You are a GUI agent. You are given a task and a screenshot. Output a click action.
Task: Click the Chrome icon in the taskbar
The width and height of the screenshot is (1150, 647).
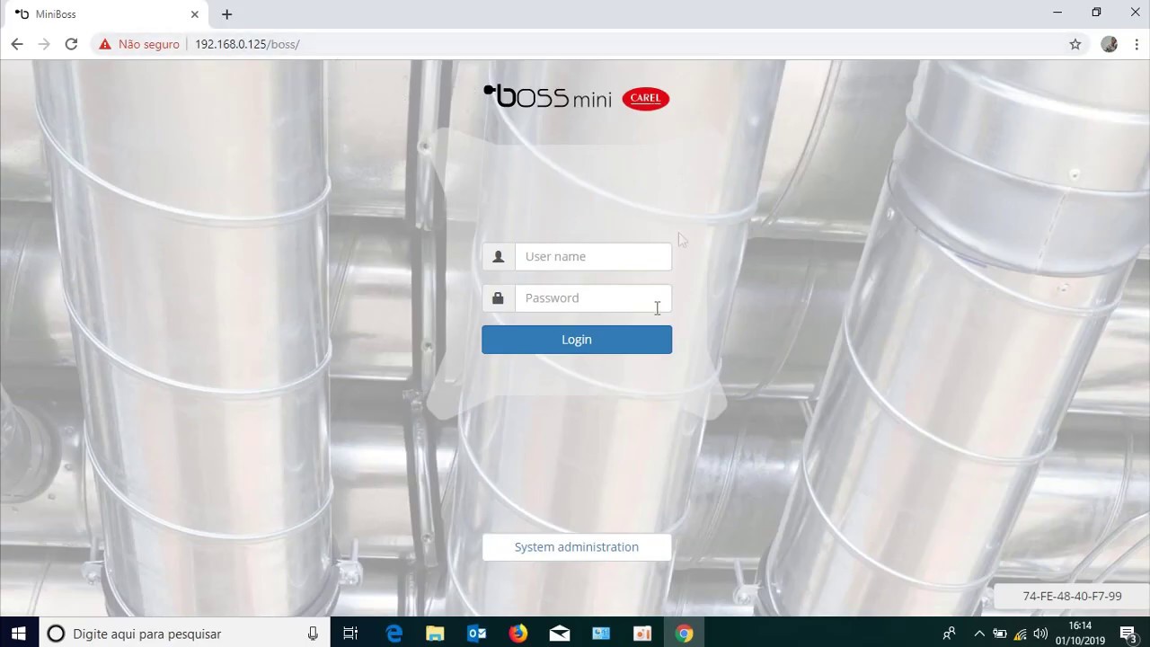tap(685, 634)
